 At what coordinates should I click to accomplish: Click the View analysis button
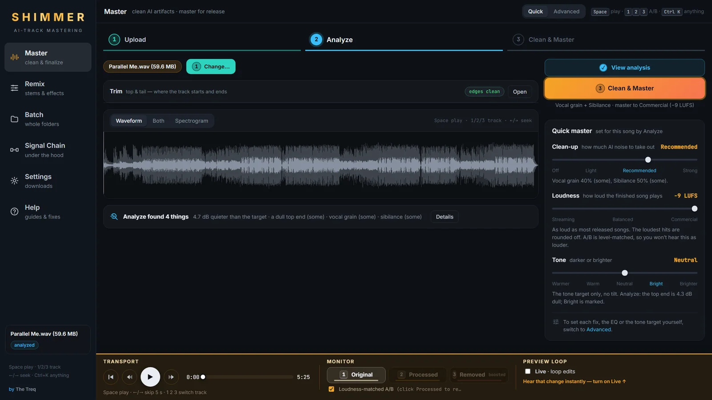[x=625, y=68]
